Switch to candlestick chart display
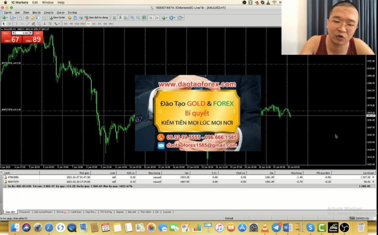Viewport: 378px width, 235px height. pos(120,18)
